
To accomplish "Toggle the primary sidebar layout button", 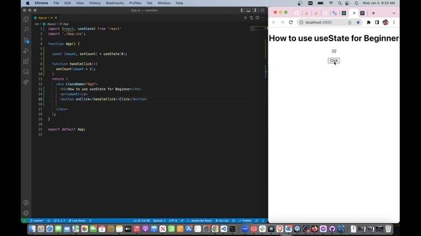I will pos(243,10).
